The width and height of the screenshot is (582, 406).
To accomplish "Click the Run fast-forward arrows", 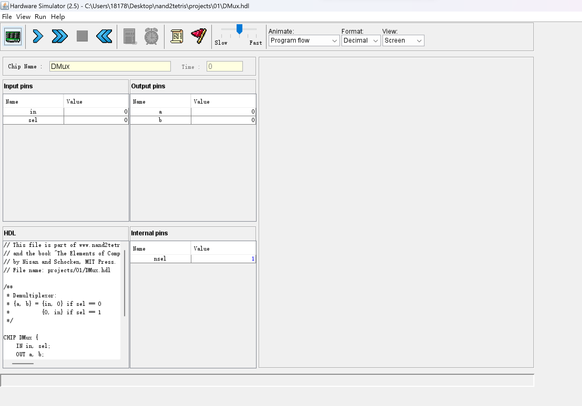I will tap(60, 36).
